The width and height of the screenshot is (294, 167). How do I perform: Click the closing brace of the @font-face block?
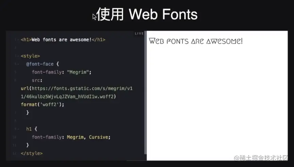(x=28, y=112)
